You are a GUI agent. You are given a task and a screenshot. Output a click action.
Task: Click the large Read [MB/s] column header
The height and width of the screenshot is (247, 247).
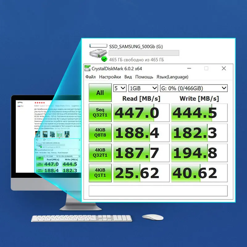click(x=141, y=98)
